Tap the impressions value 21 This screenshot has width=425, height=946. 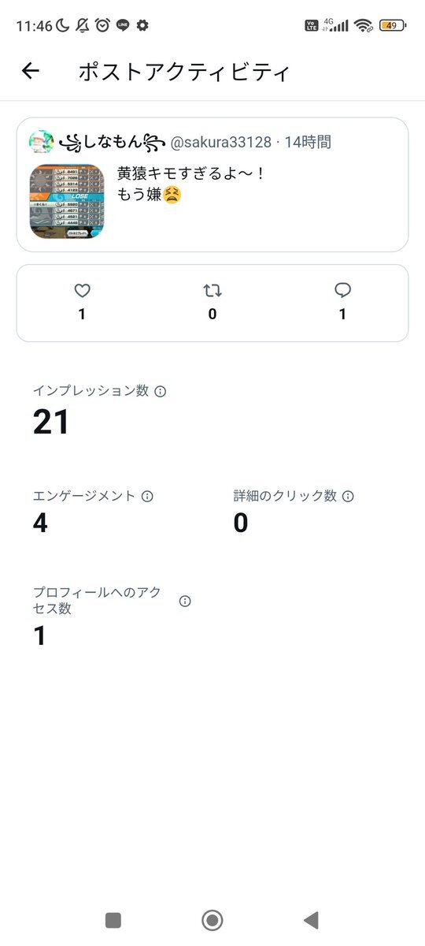tap(51, 423)
